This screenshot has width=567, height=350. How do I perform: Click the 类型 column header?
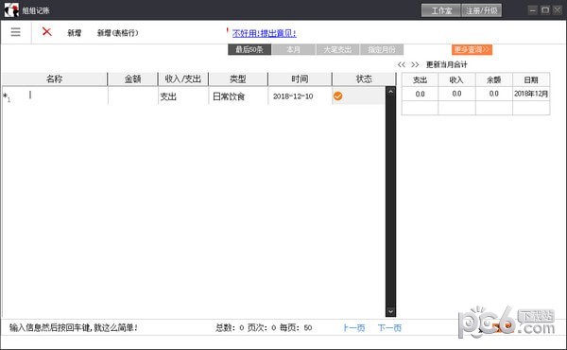[x=238, y=79]
